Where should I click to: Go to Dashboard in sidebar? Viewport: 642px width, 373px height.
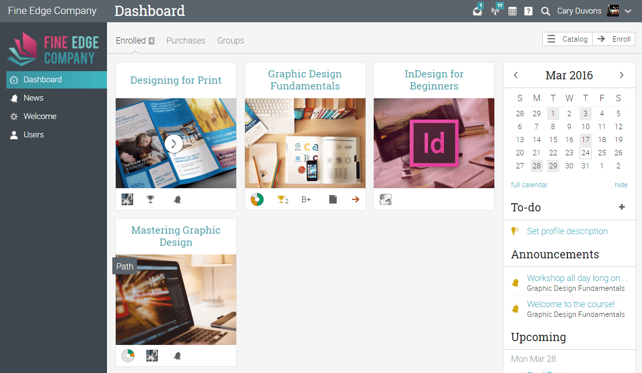(57, 80)
